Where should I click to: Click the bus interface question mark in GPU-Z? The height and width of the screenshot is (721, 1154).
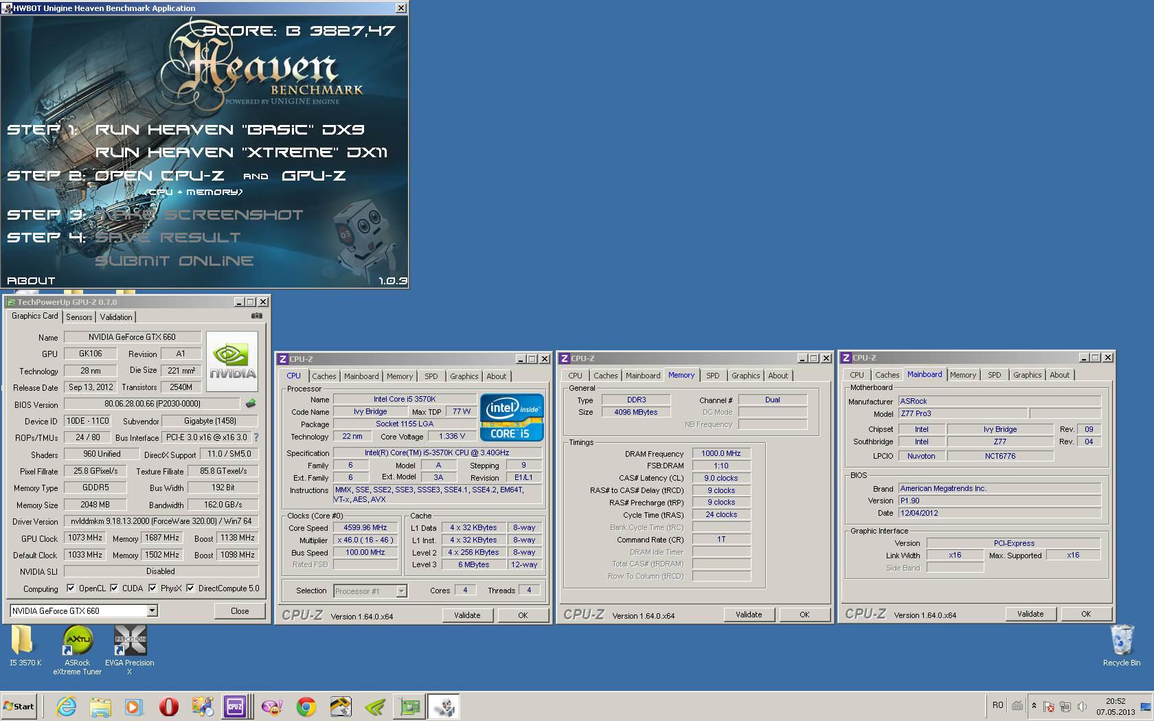(256, 437)
